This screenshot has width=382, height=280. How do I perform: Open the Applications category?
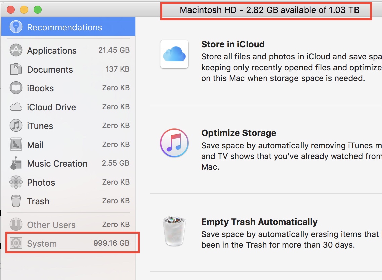tap(52, 50)
